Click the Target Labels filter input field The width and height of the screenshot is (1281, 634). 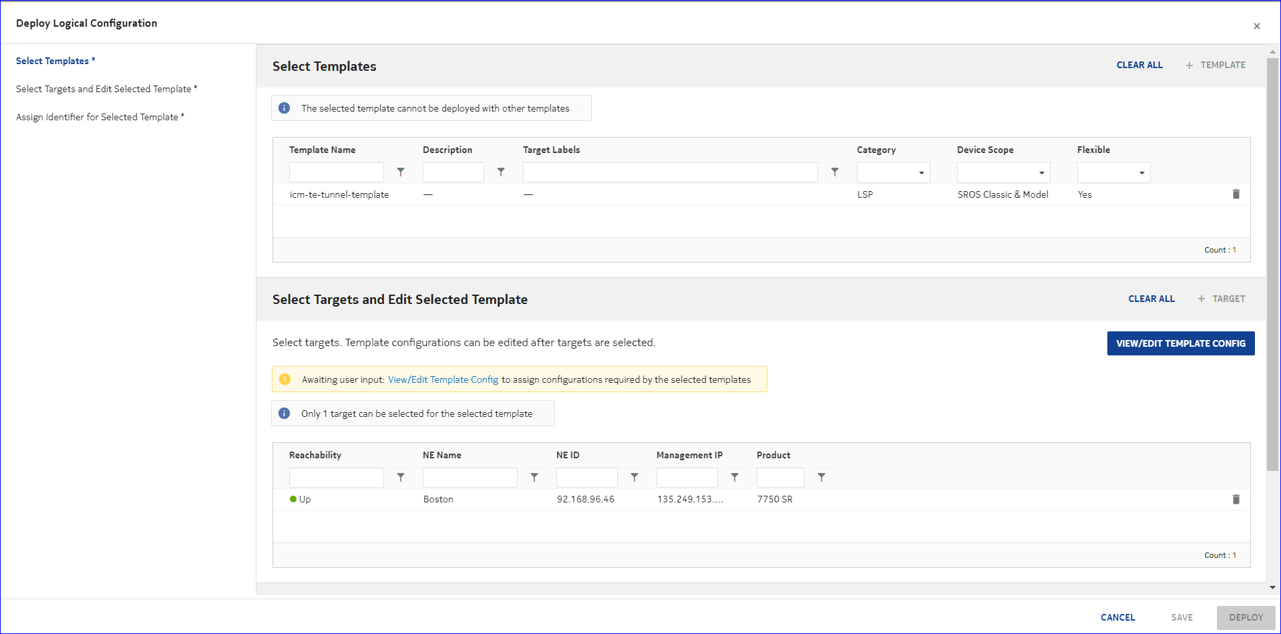pyautogui.click(x=670, y=172)
